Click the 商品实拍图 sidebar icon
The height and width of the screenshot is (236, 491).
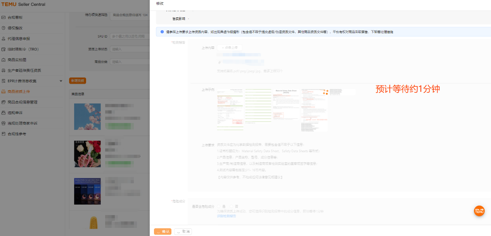point(3,60)
